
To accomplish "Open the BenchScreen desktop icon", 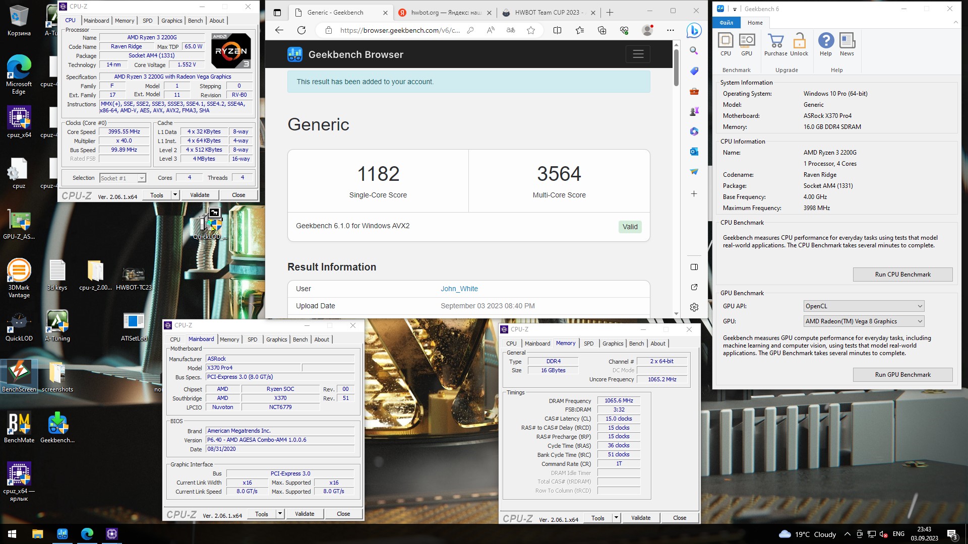I will pyautogui.click(x=19, y=377).
